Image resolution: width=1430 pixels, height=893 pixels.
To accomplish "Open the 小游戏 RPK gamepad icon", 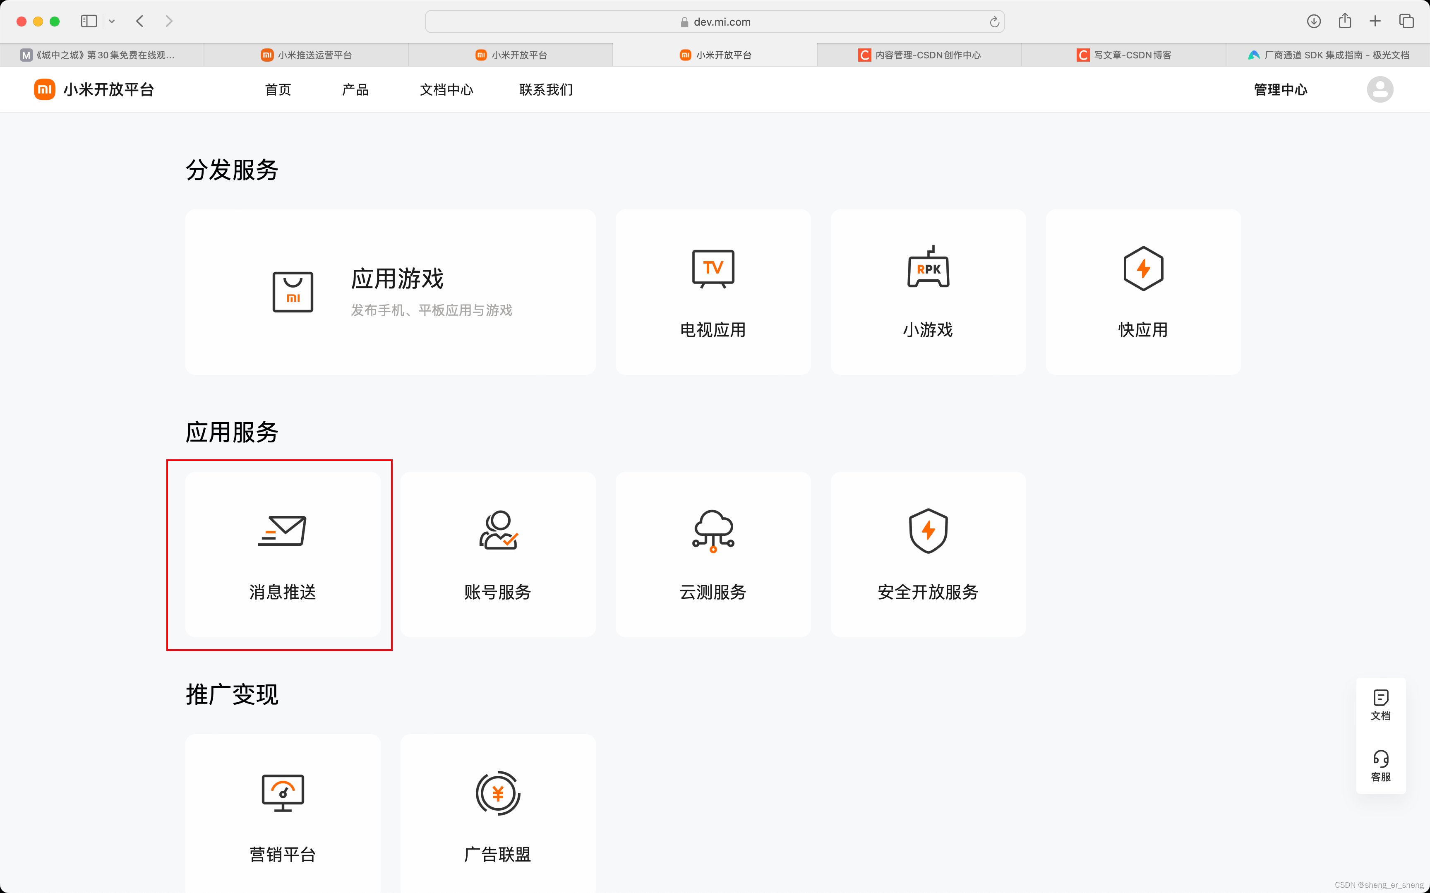I will pyautogui.click(x=928, y=268).
